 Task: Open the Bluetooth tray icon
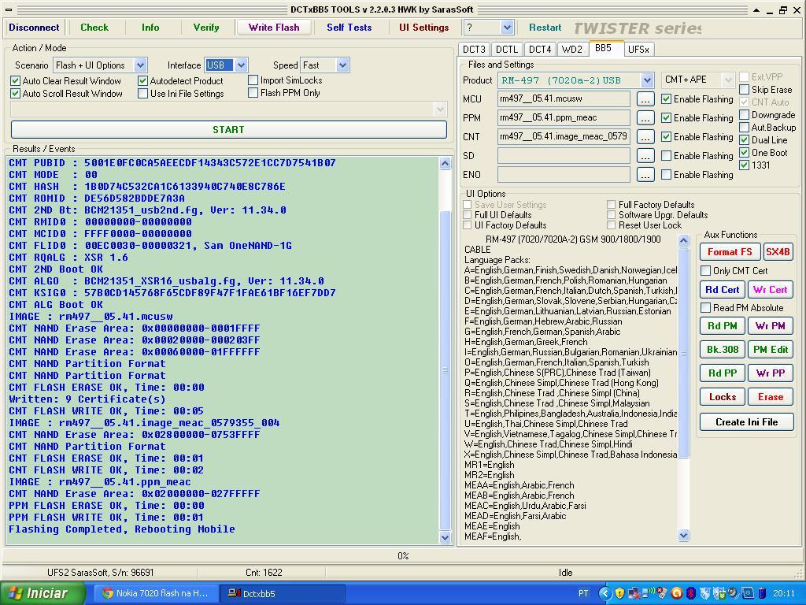click(x=691, y=593)
